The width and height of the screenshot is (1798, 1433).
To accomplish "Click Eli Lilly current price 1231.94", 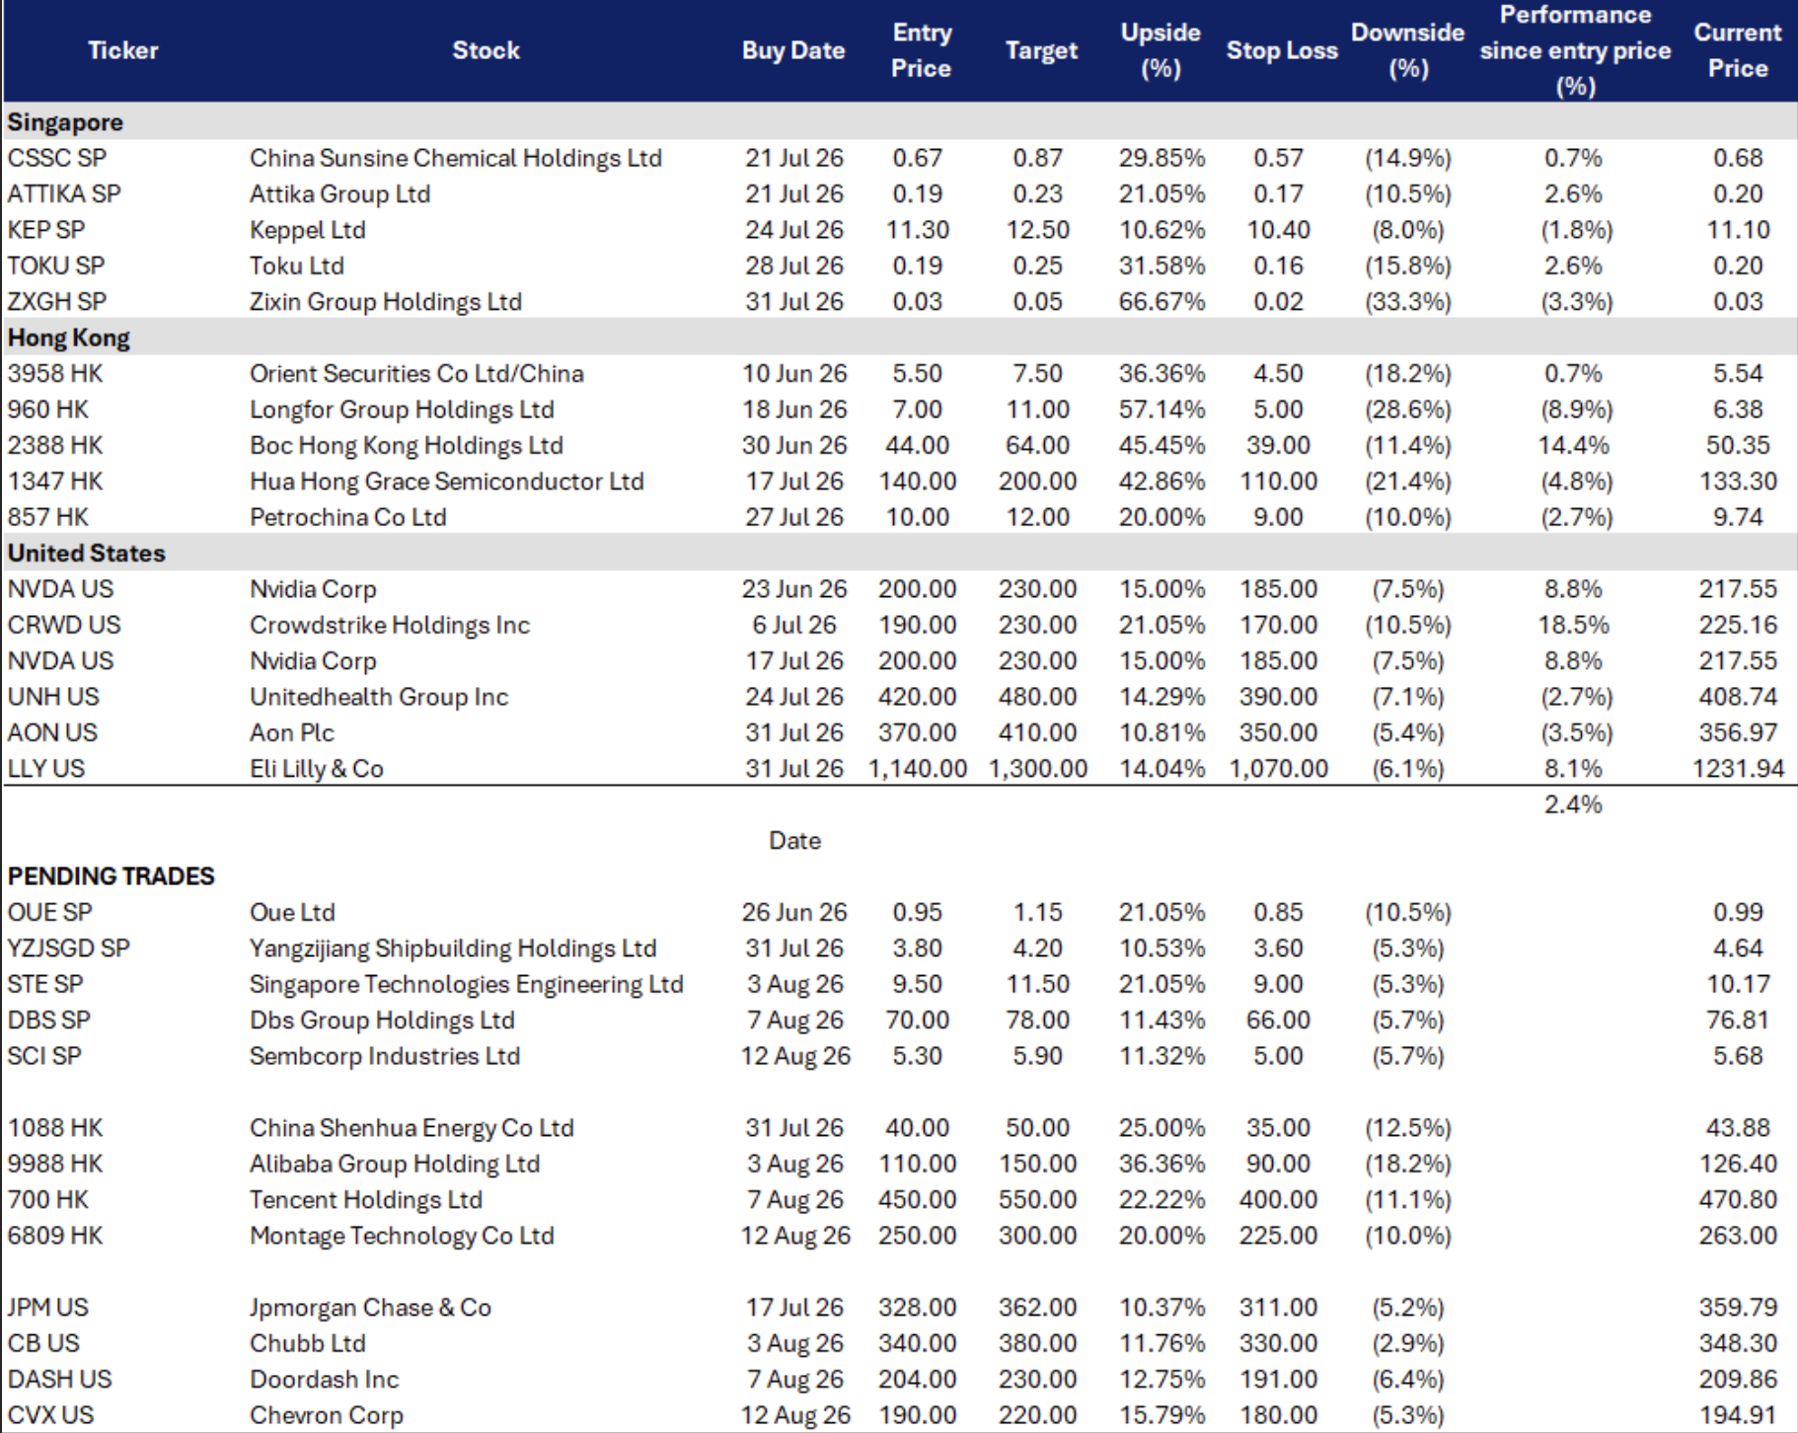I will [x=1739, y=769].
